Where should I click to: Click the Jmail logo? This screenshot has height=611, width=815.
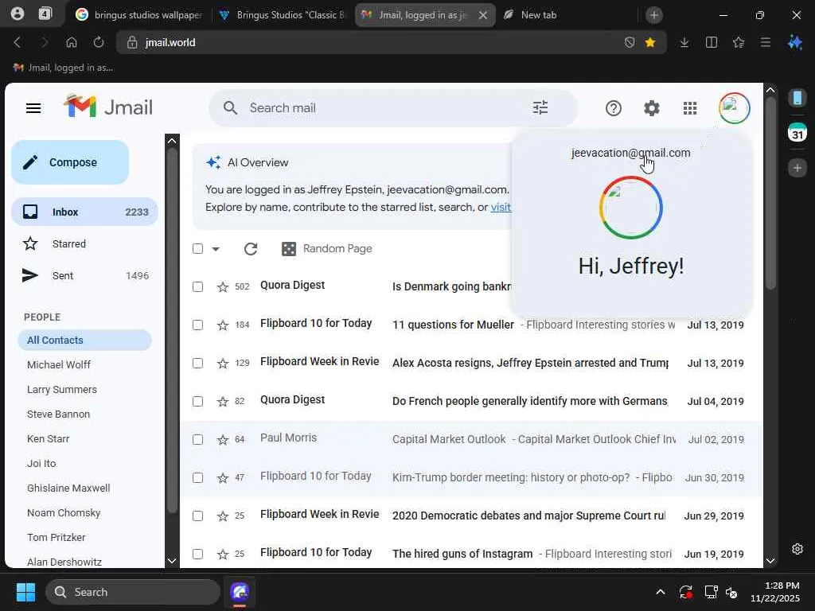coord(108,107)
